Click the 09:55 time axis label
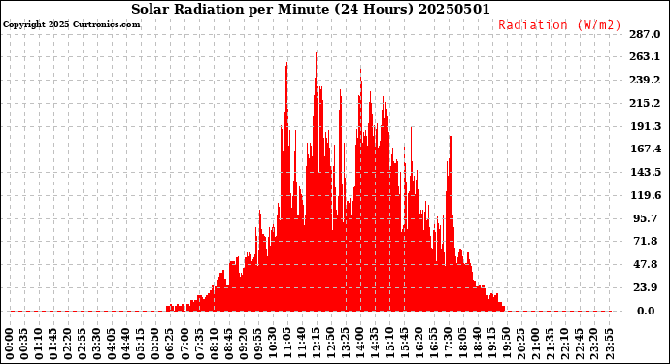 pos(257,345)
